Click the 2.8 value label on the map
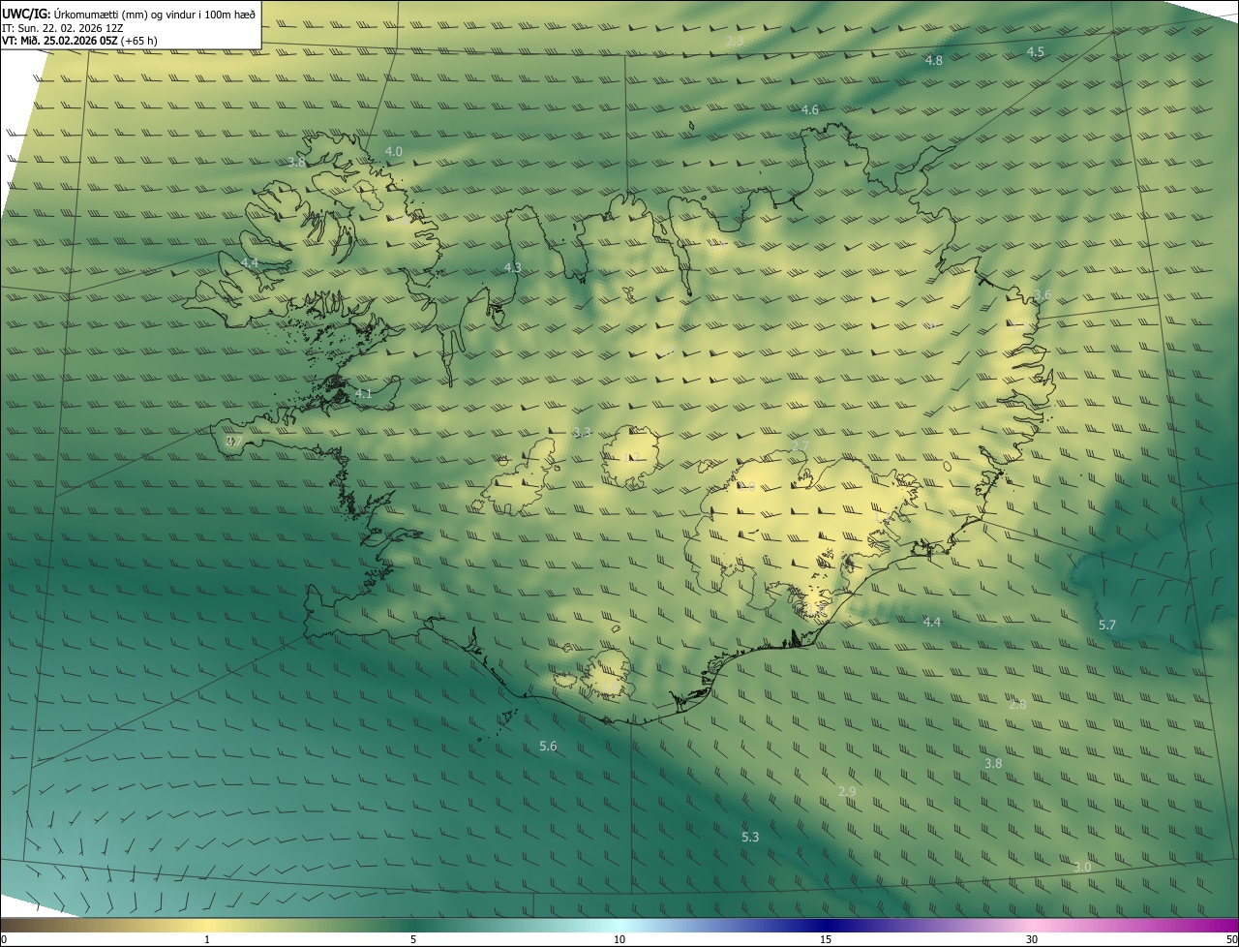Image resolution: width=1239 pixels, height=947 pixels. pos(1017,704)
